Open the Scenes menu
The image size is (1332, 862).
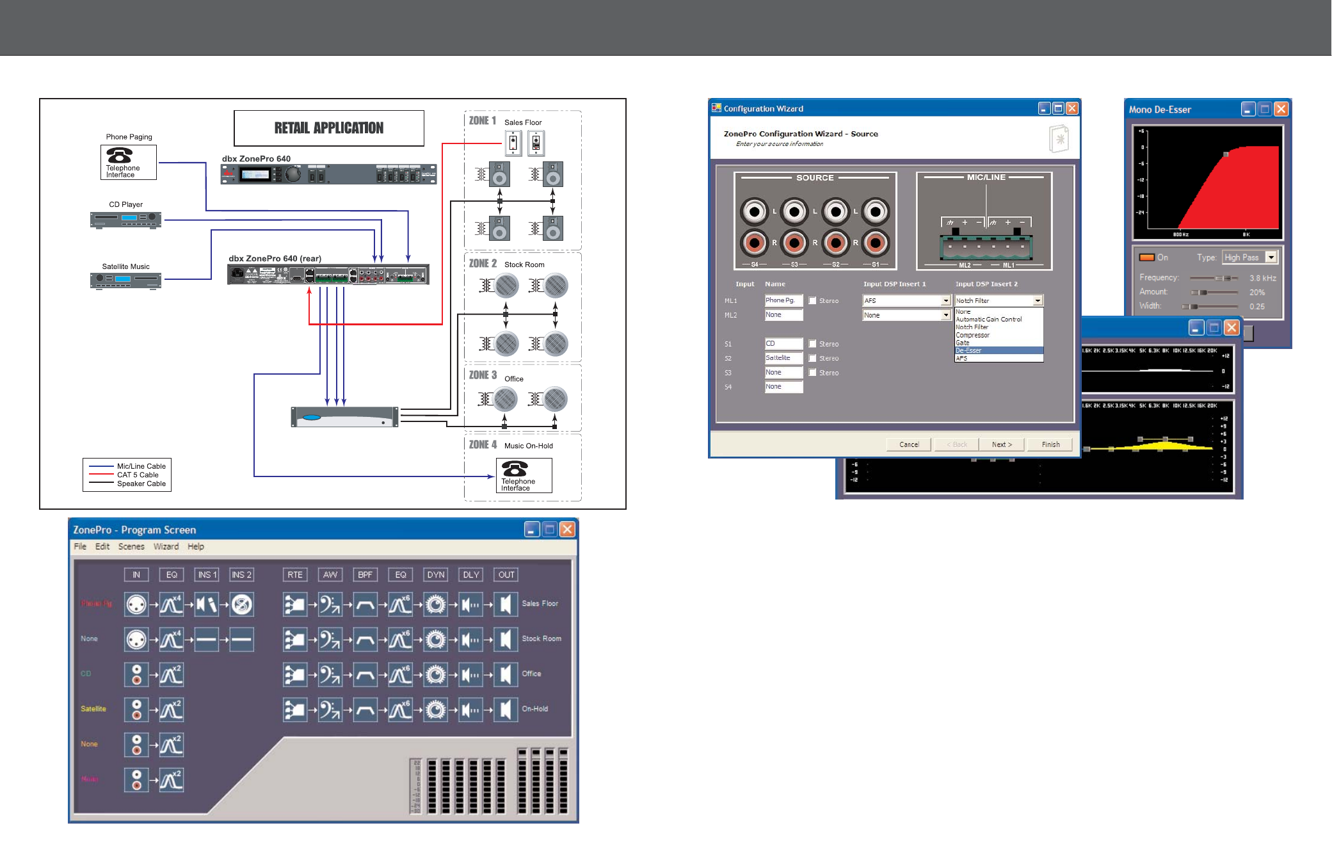(x=131, y=546)
